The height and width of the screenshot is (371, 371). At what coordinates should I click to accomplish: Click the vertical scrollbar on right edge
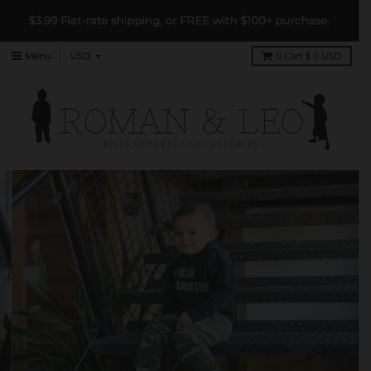365,185
